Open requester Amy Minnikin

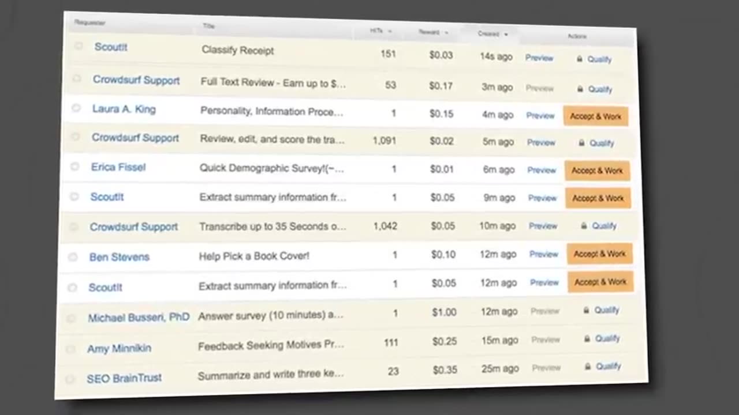pyautogui.click(x=119, y=348)
